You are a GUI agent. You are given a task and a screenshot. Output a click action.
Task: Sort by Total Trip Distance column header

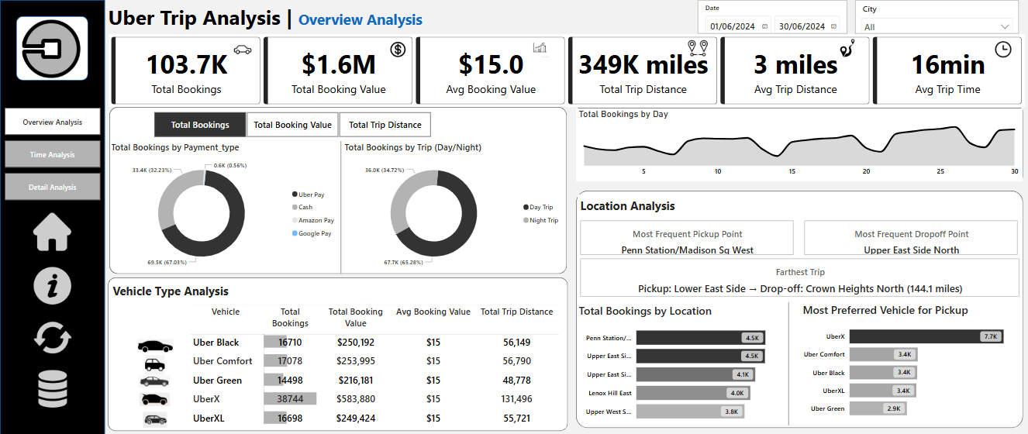[x=516, y=312]
